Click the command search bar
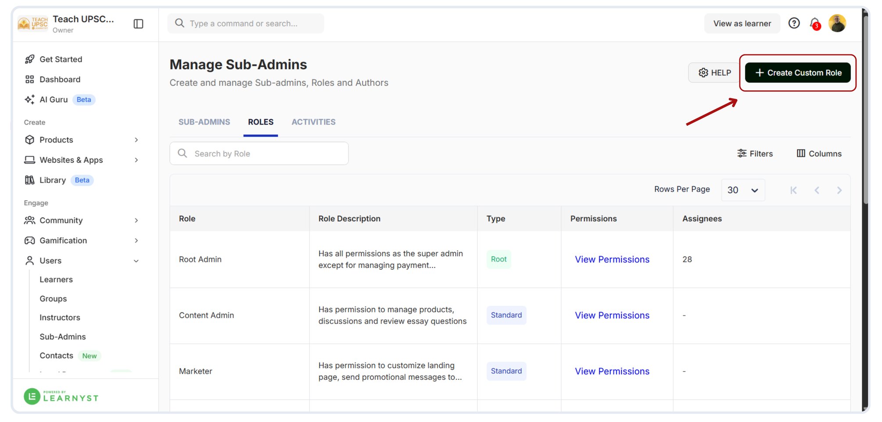 246,23
